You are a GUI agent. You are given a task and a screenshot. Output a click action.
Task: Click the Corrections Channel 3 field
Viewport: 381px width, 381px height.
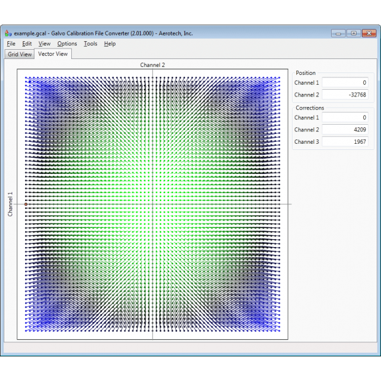[345, 142]
